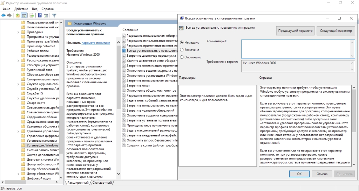
Task: Click folder icon of 'Рабочие папки'
Action: (x=23, y=51)
